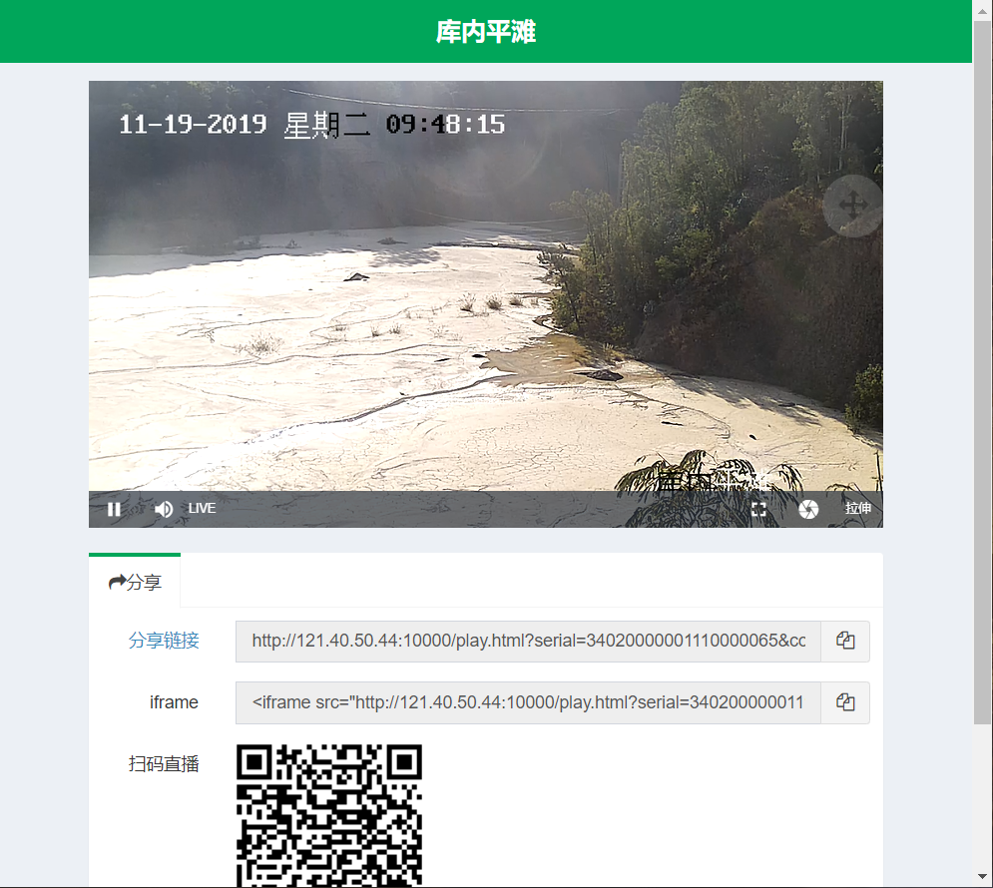The height and width of the screenshot is (888, 993).
Task: Take a snapshot with the shutter icon
Action: point(808,509)
